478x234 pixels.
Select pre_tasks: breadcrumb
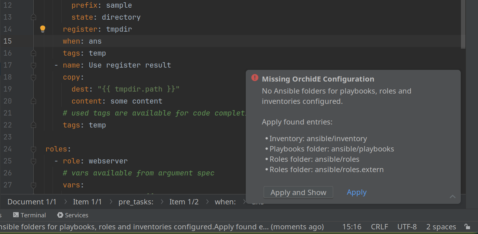(x=136, y=202)
